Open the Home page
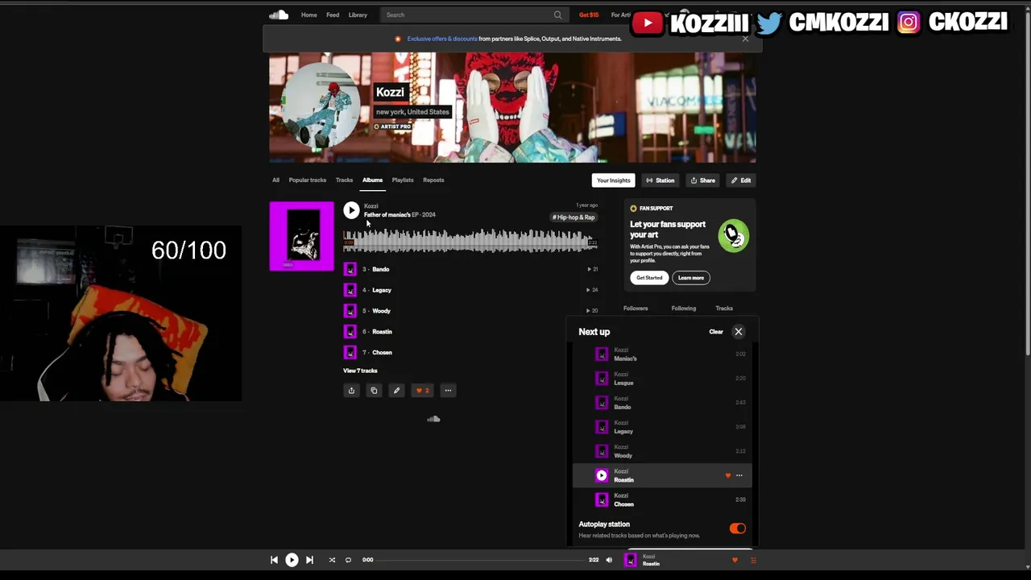The width and height of the screenshot is (1031, 580). click(x=308, y=14)
